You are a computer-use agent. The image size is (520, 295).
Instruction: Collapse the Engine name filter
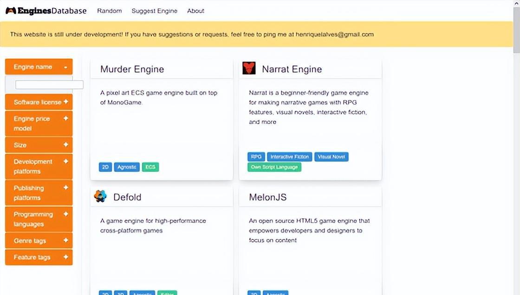39,67
